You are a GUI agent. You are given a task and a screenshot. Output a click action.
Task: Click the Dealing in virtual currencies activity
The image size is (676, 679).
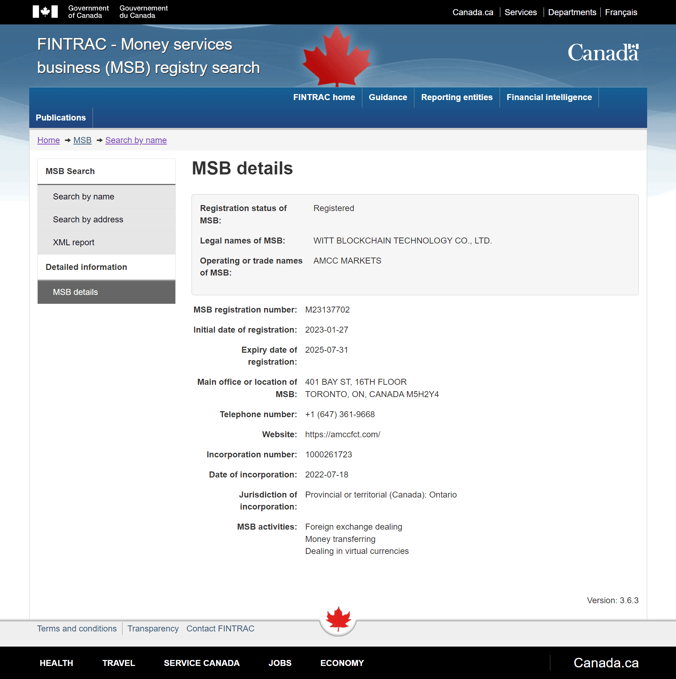357,551
